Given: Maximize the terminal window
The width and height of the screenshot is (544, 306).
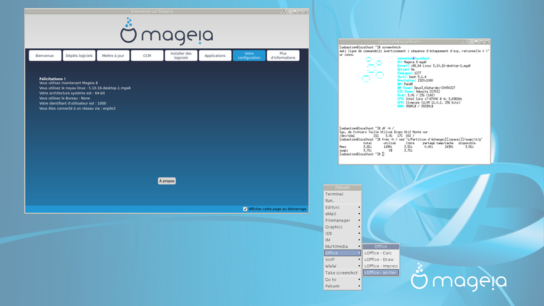Looking at the screenshot, I should click(481, 41).
